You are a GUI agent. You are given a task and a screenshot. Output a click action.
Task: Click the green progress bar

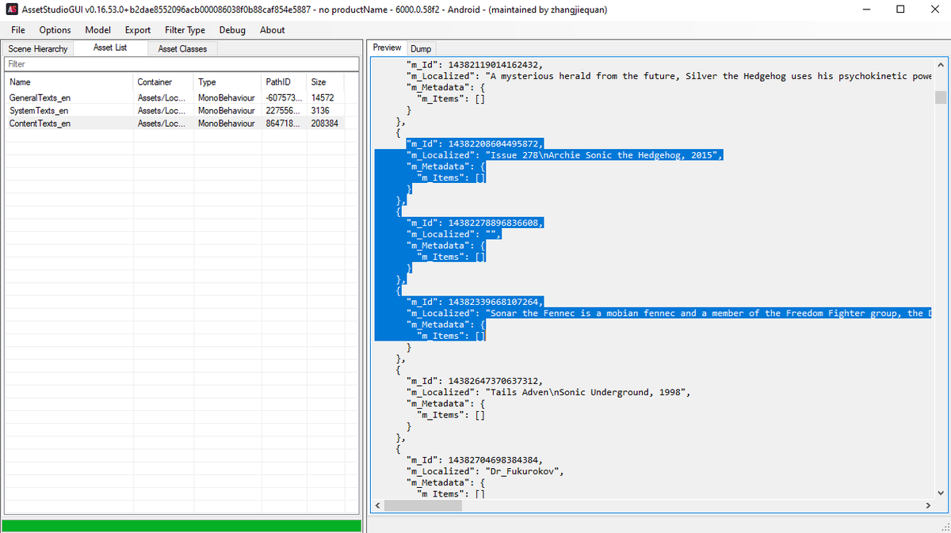(181, 526)
